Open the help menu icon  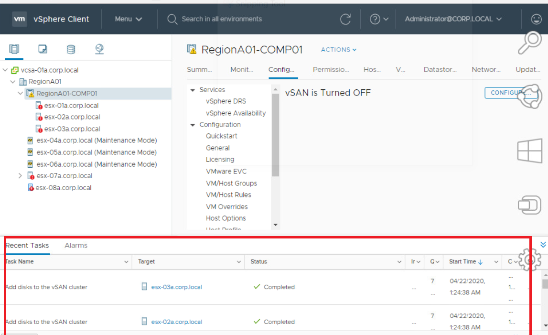click(x=375, y=19)
